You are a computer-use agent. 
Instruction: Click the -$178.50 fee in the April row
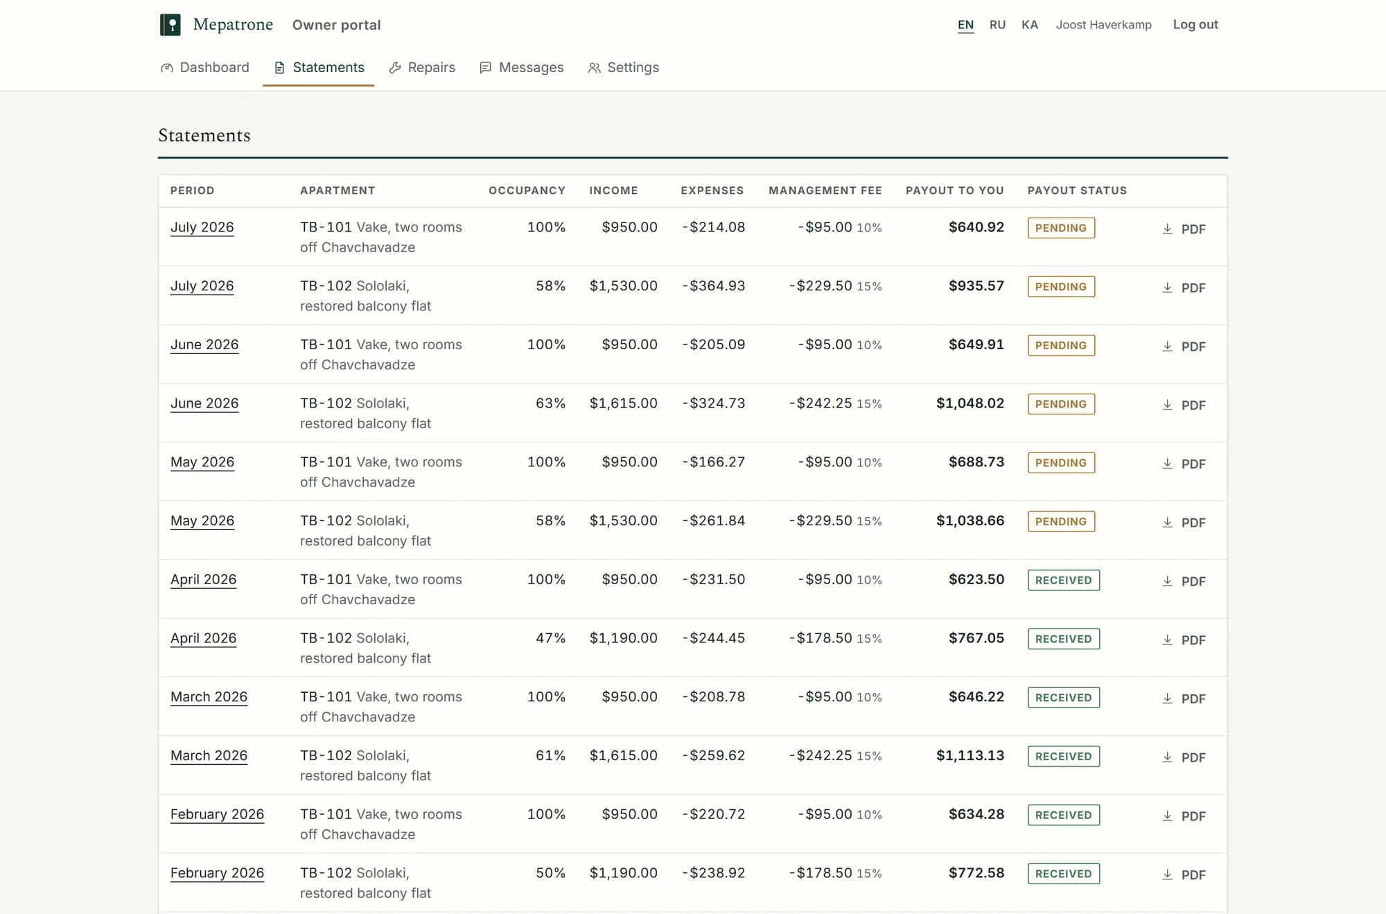click(x=821, y=638)
